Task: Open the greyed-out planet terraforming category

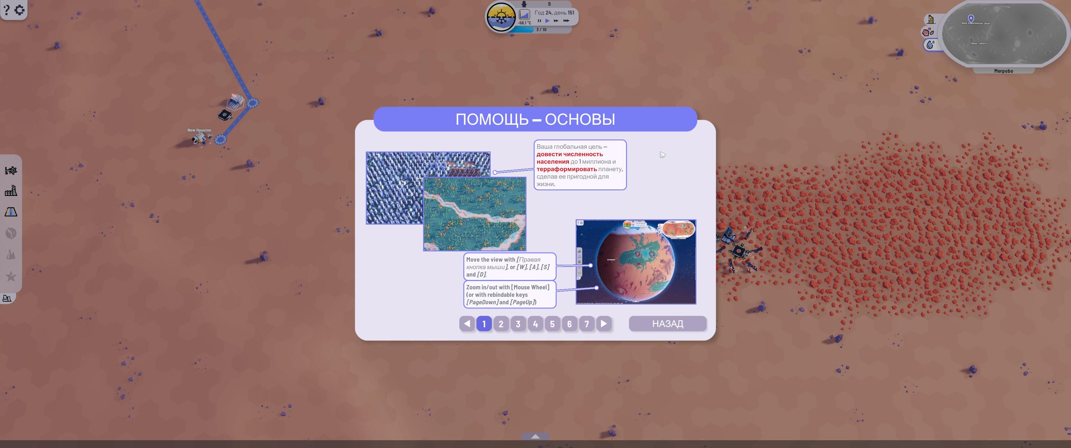Action: click(11, 233)
